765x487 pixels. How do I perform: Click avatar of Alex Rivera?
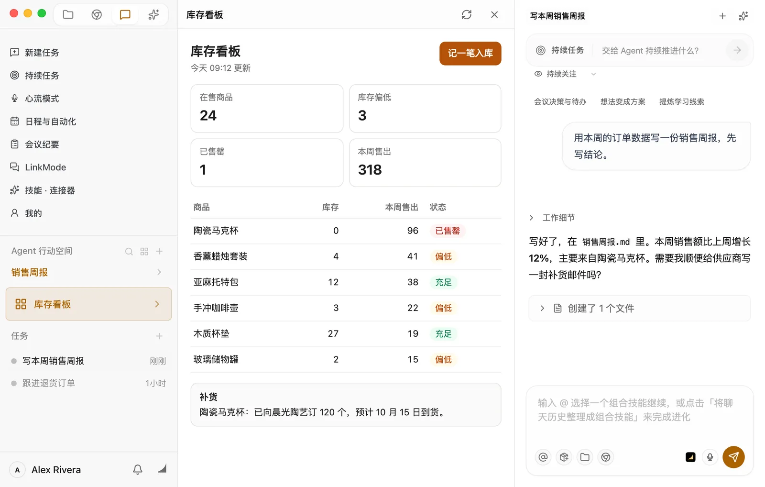18,470
